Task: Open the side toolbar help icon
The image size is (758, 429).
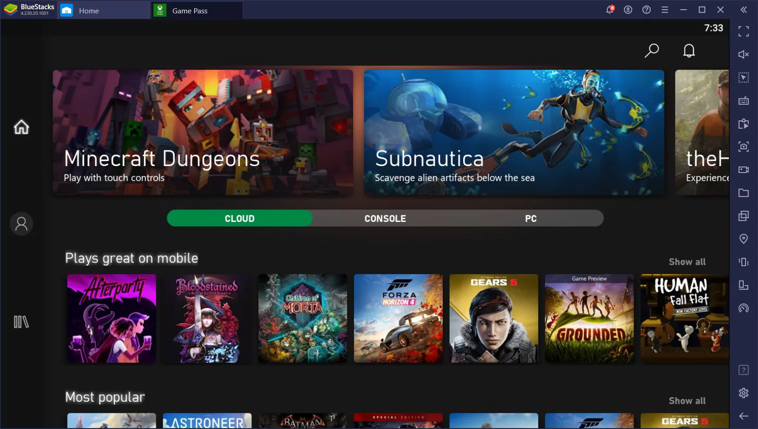Action: coord(743,370)
